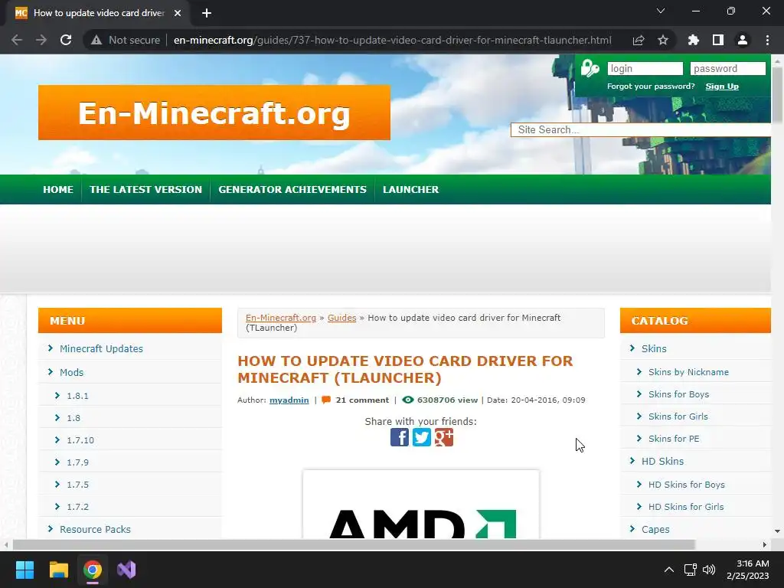Viewport: 784px width, 588px height.
Task: Open the Extensions puzzle icon
Action: point(694,40)
